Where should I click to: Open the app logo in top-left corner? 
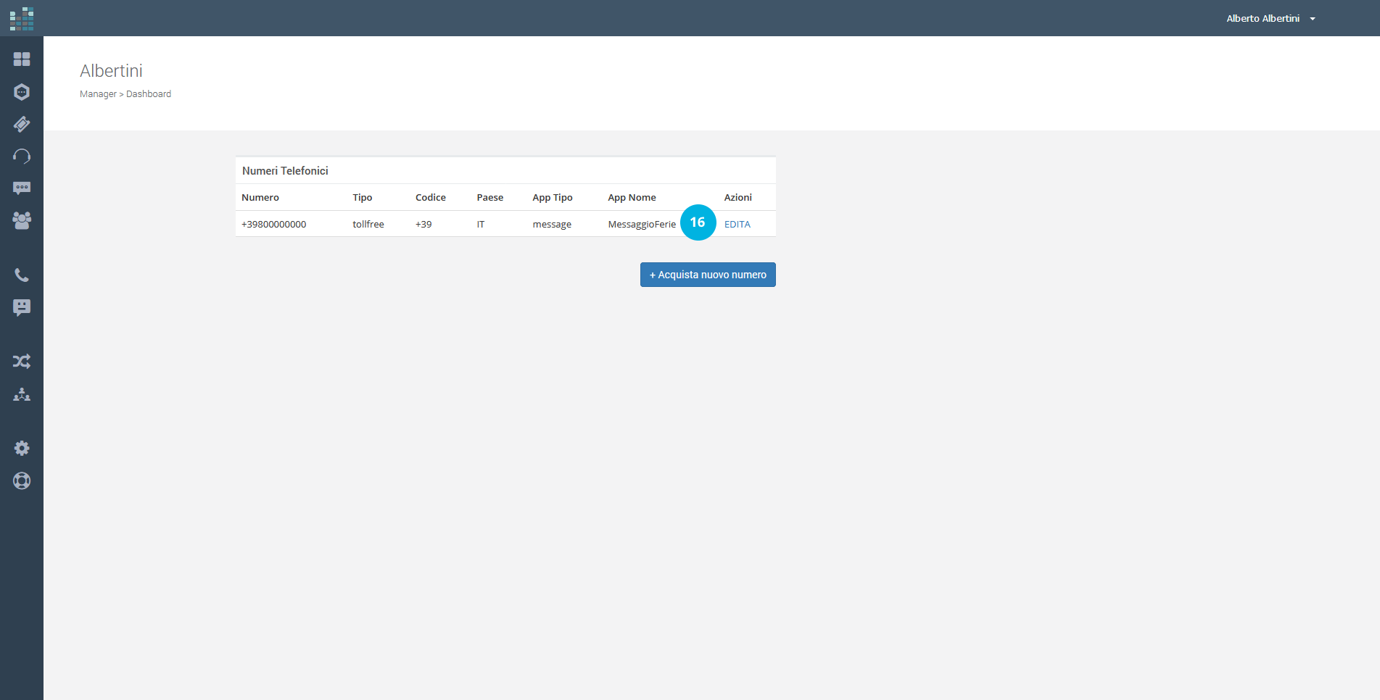22,19
